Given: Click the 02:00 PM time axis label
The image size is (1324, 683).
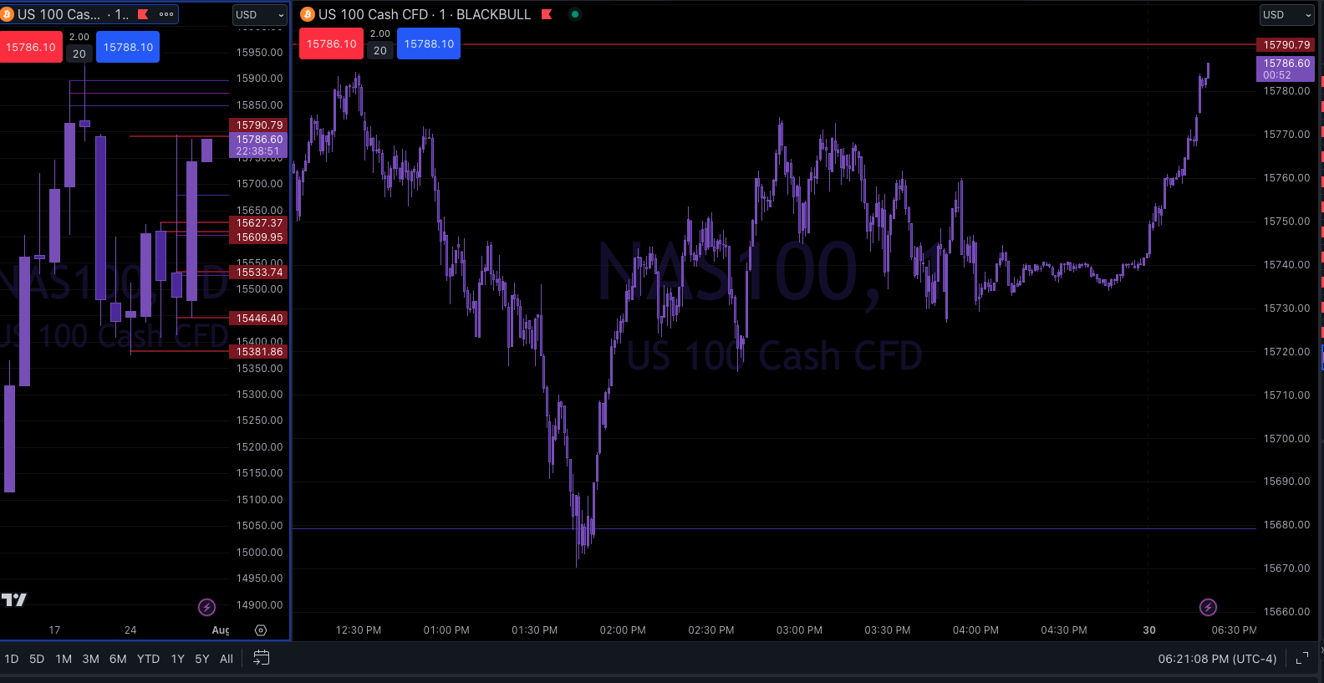Looking at the screenshot, I should pyautogui.click(x=623, y=630).
